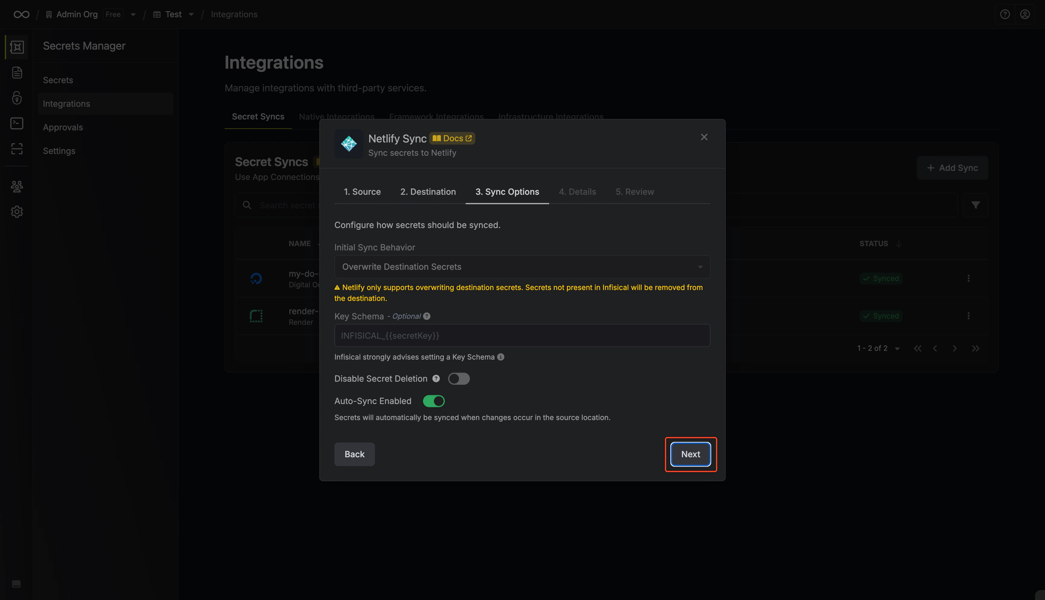Click the Next button

tap(690, 454)
